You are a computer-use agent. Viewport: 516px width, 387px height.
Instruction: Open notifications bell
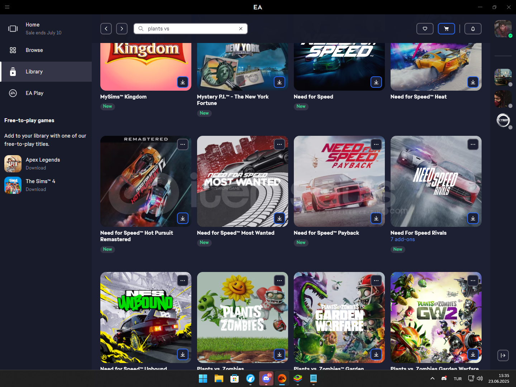[473, 29]
